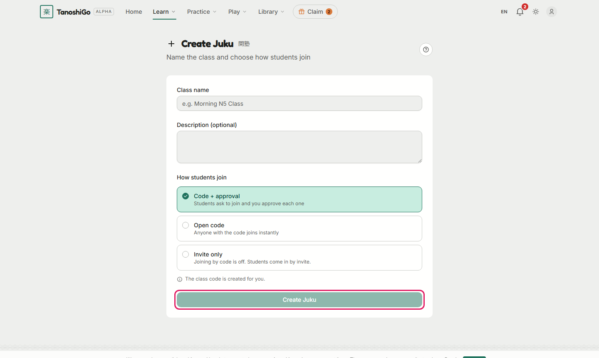Go to the Home page
This screenshot has height=358, width=599.
(134, 12)
